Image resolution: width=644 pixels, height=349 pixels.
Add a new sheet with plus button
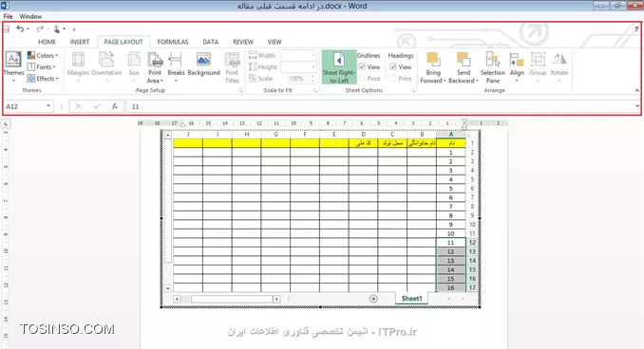373,299
